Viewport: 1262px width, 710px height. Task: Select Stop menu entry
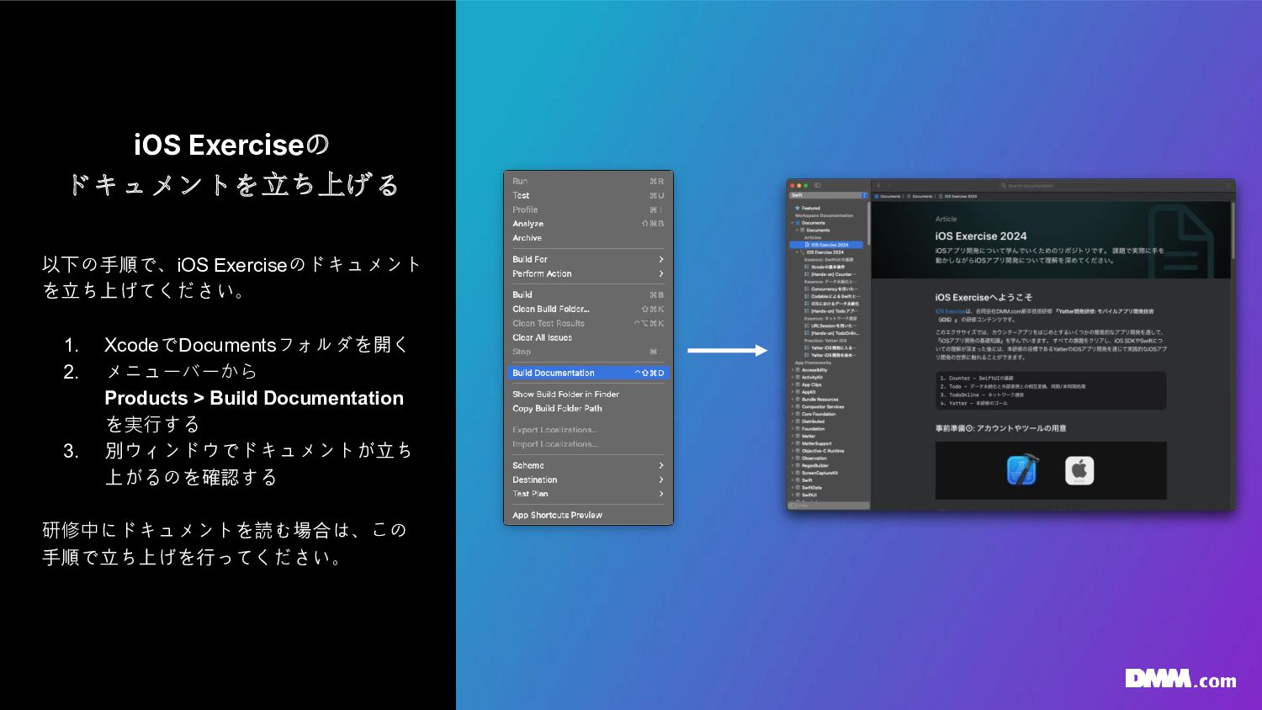coord(588,352)
